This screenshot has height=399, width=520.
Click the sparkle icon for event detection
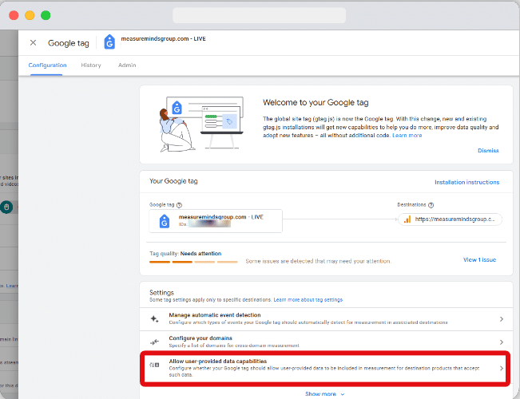click(x=154, y=319)
